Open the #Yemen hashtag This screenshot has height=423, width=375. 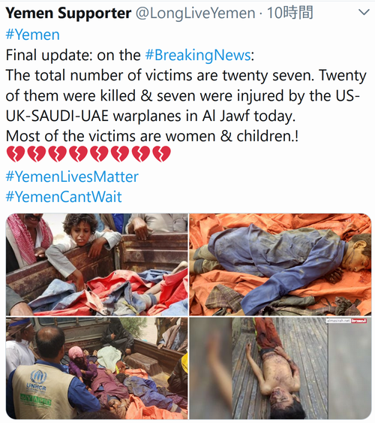point(32,35)
